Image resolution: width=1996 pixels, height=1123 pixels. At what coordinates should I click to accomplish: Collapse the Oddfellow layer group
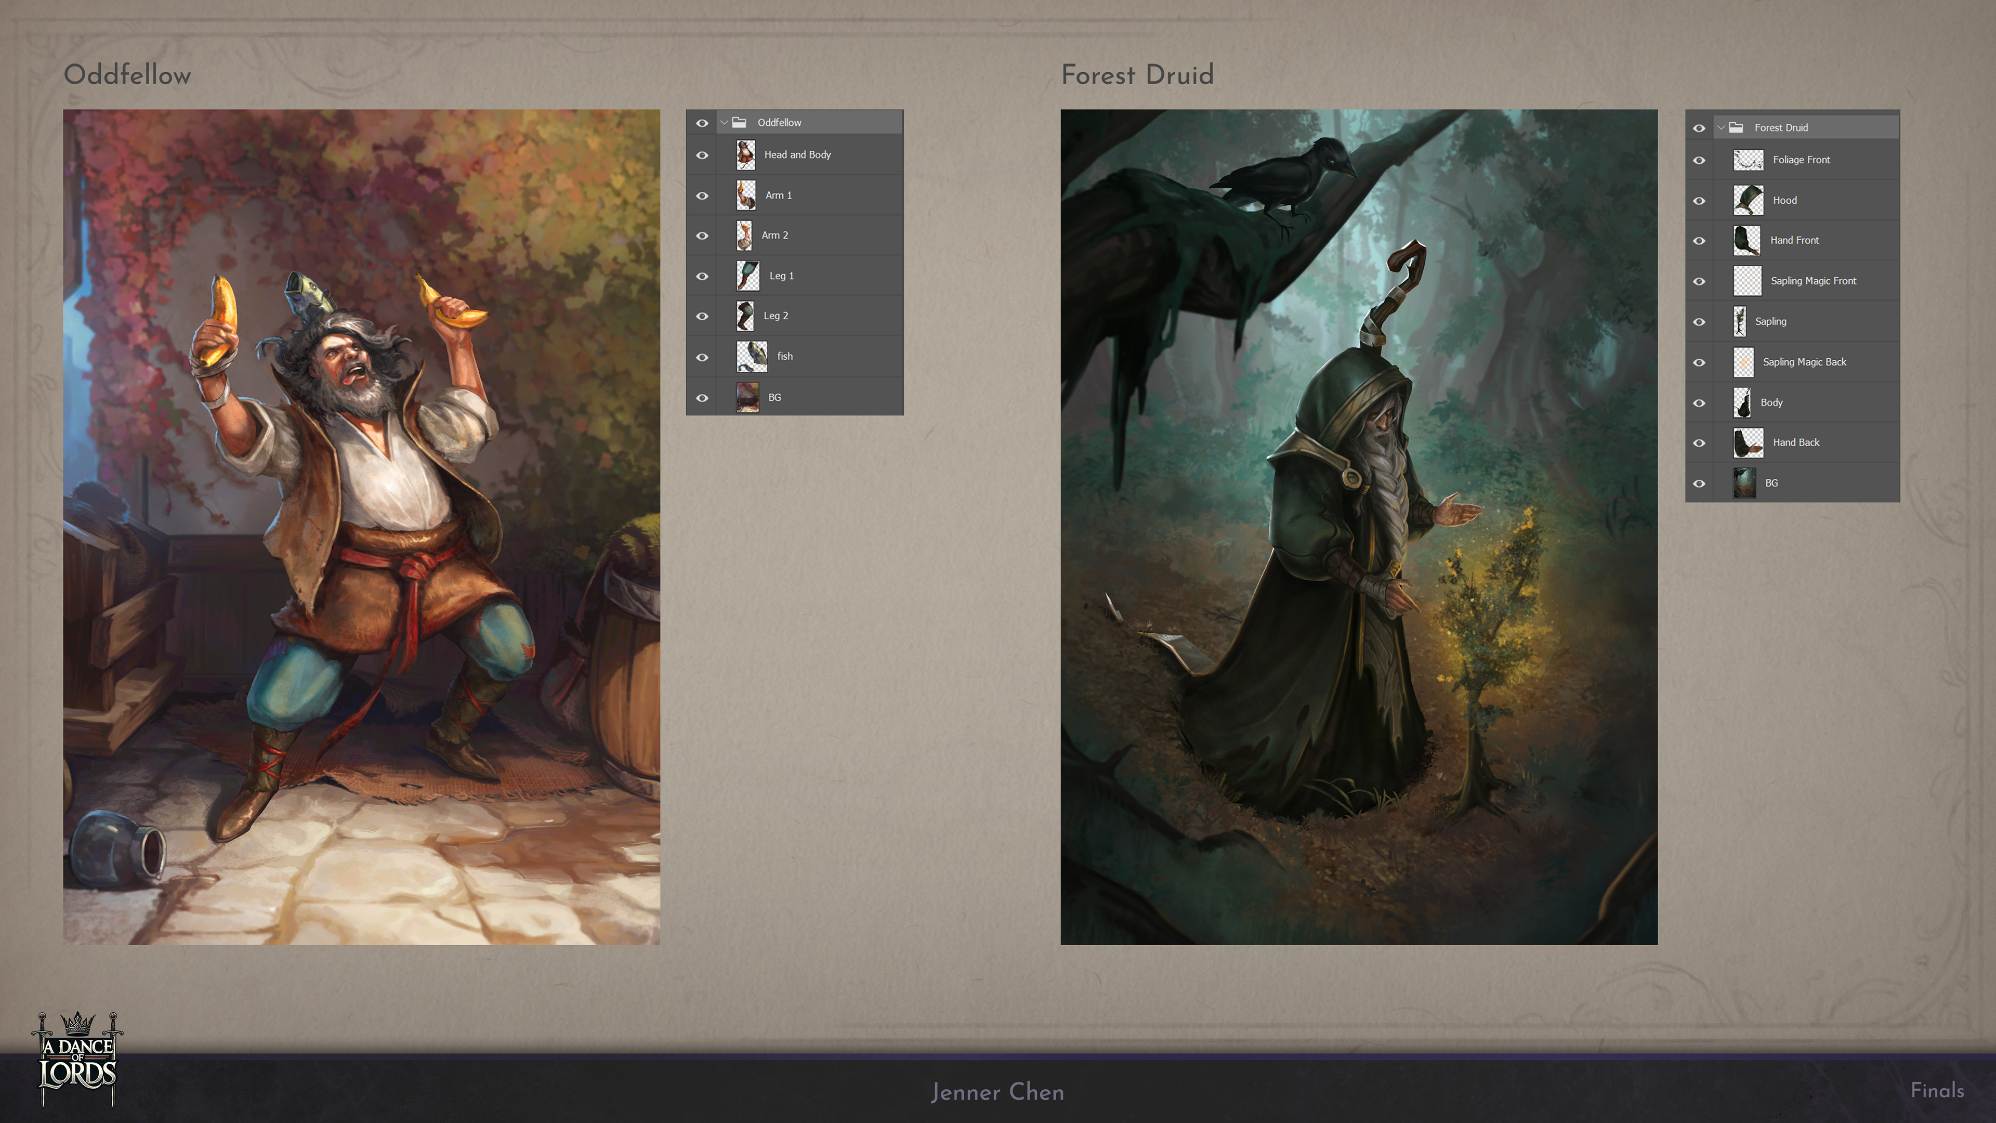(x=724, y=123)
